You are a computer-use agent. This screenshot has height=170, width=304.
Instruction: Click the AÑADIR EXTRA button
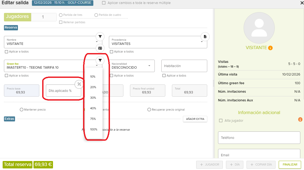click(195, 119)
